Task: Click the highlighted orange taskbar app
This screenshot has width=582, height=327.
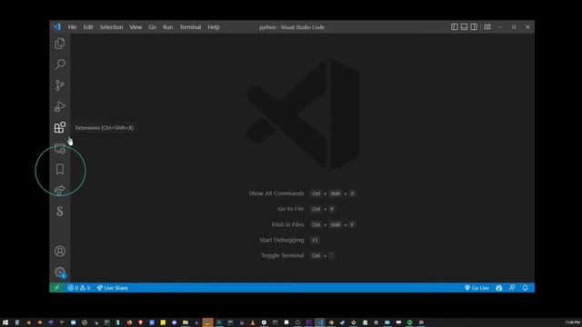Action: (x=208, y=322)
